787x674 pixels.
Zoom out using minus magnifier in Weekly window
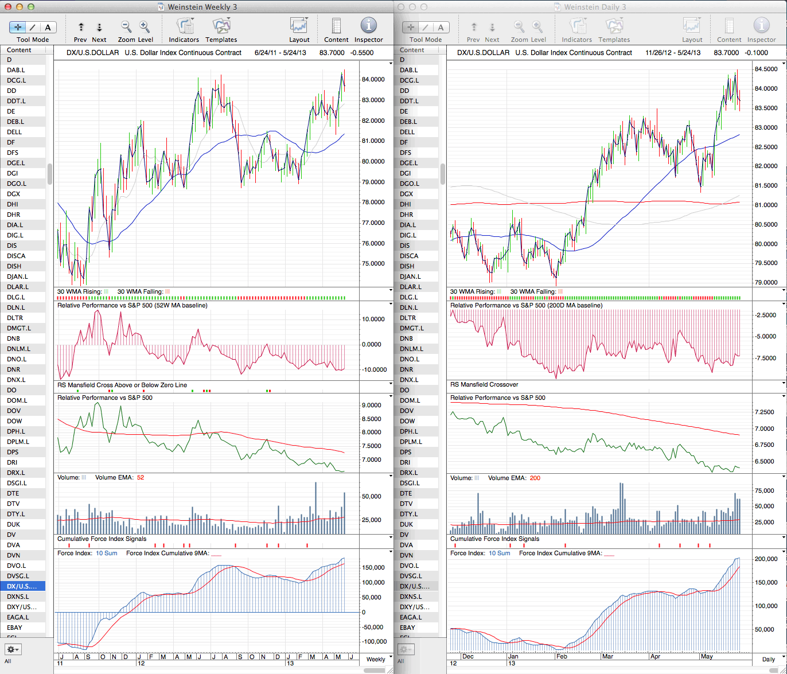pyautogui.click(x=126, y=26)
